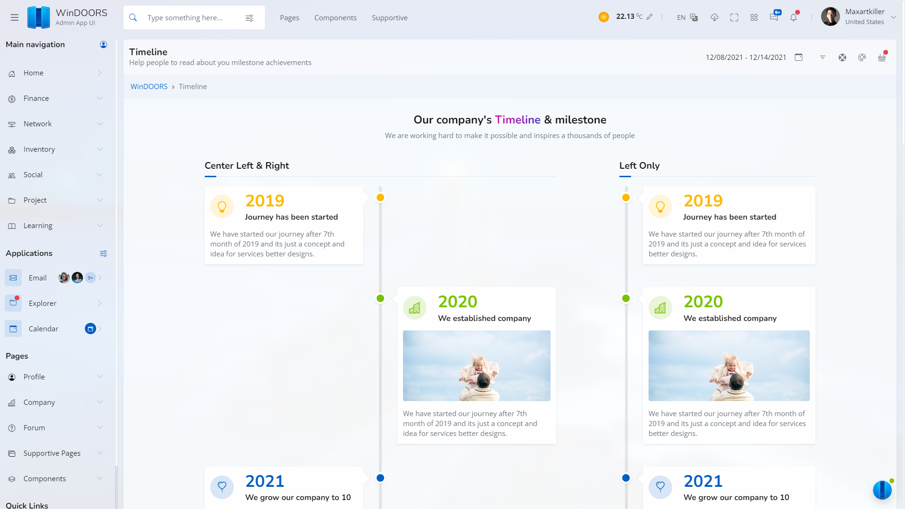Click the edit temperature pencil icon
Viewport: 905px width, 509px height.
[650, 17]
